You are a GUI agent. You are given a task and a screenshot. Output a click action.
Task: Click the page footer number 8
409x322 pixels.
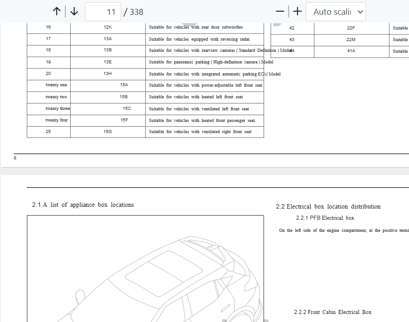(x=15, y=158)
